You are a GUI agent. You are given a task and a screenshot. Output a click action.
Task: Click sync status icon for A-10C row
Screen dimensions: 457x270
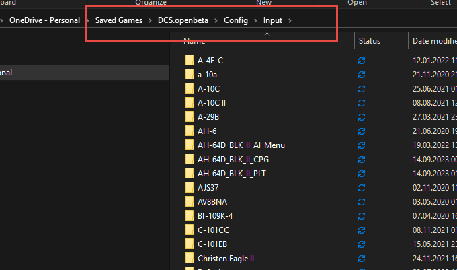click(362, 89)
